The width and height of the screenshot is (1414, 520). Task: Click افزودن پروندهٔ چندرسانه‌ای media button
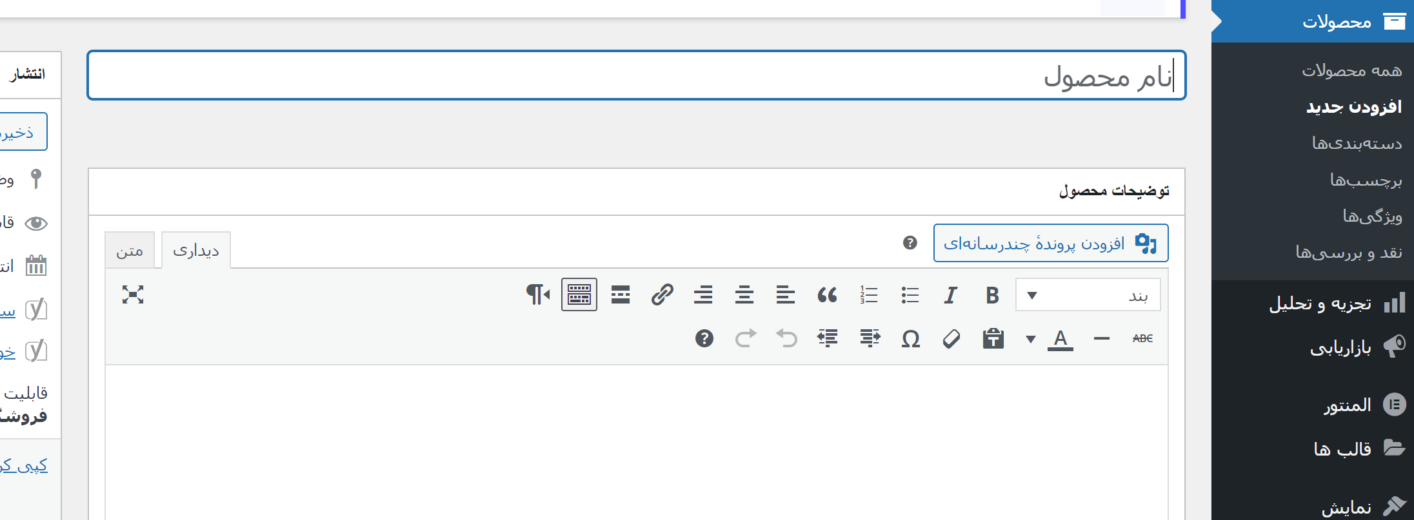(1051, 243)
